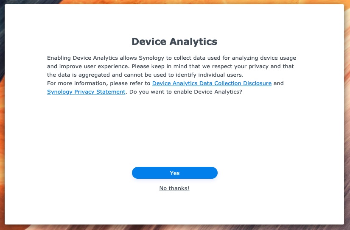Screen dimensions: 350x230
Task: Click the "Enabling Device Analytics allows Synology" sentence
Action: click(x=106, y=58)
